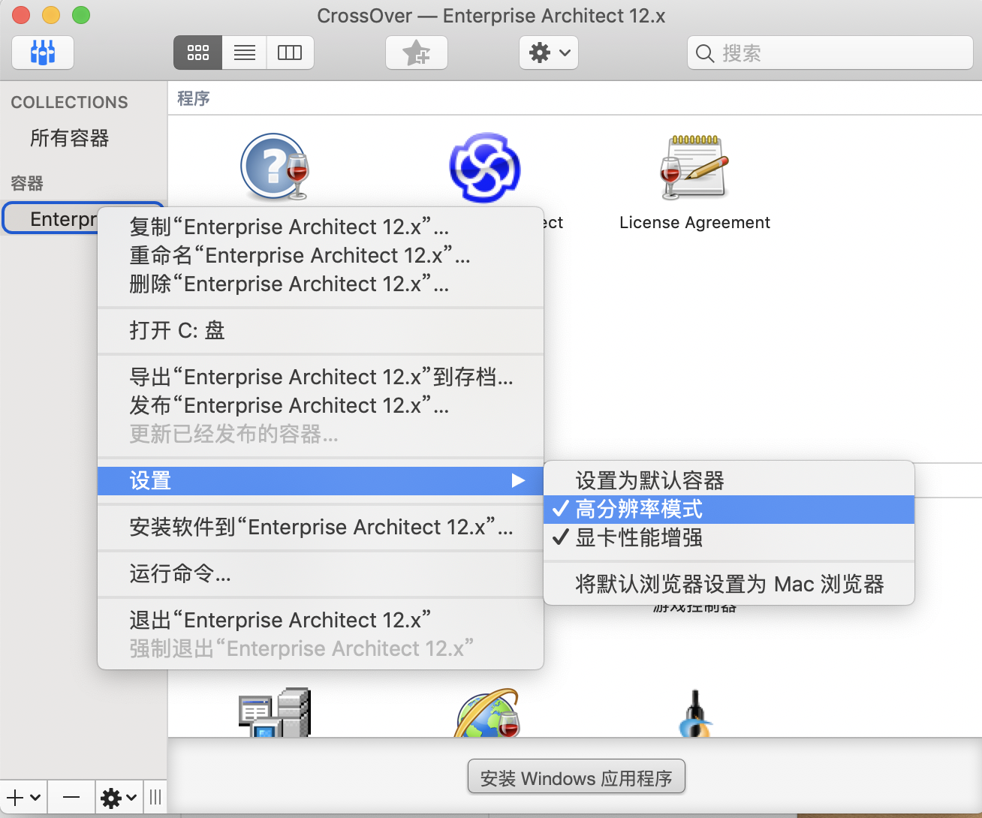Click the bottles icon toolbar button
The height and width of the screenshot is (818, 982).
tap(43, 53)
